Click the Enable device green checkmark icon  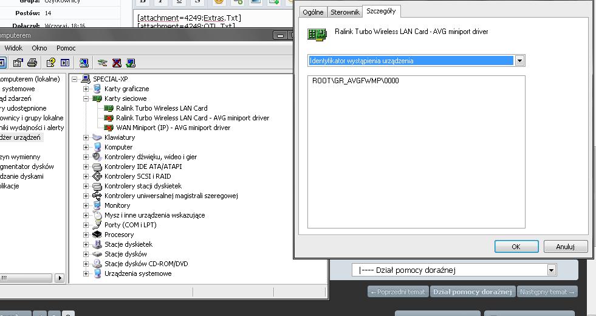pos(131,63)
